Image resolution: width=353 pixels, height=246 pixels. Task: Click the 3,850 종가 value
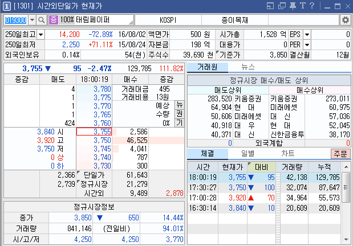pos(83,218)
